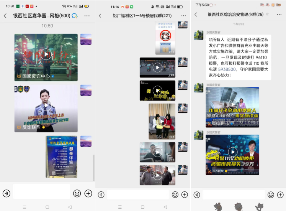Screen dimensions: 286x211
Task: Go back from 铝厂福利区1—6号楼居民群 chat
Action: pos(100,16)
